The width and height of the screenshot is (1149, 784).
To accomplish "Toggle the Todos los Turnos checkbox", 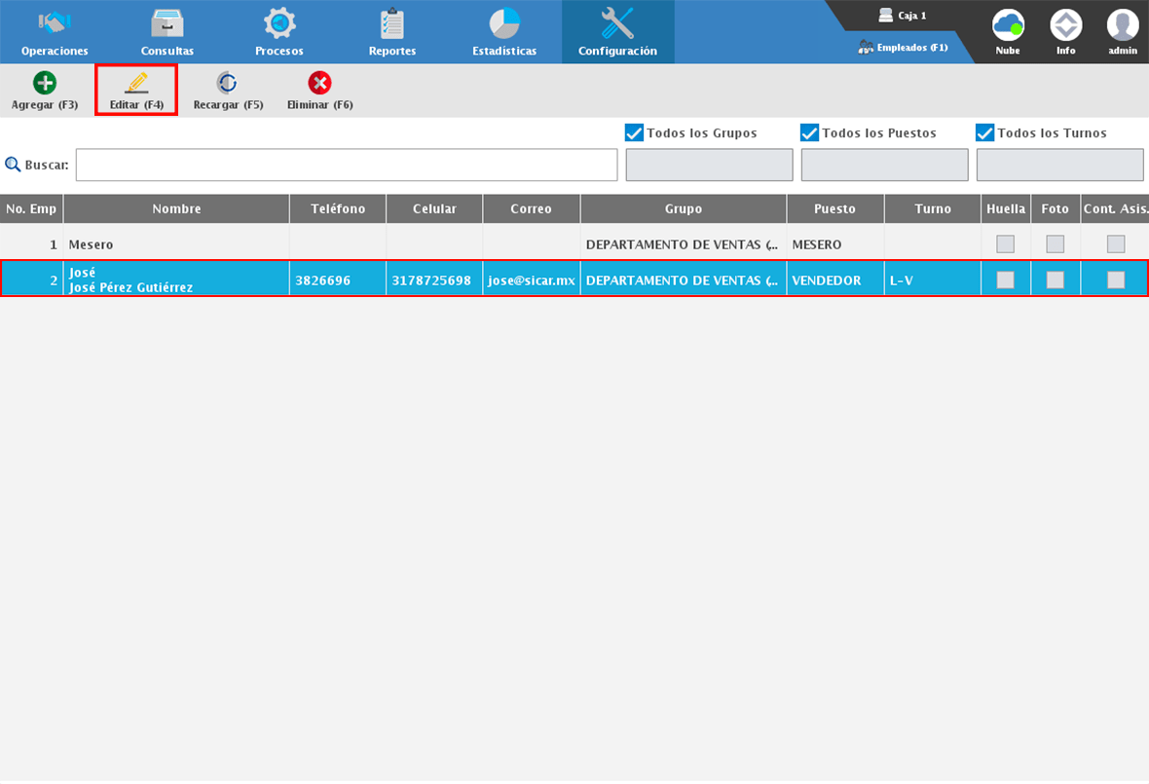I will click(985, 133).
